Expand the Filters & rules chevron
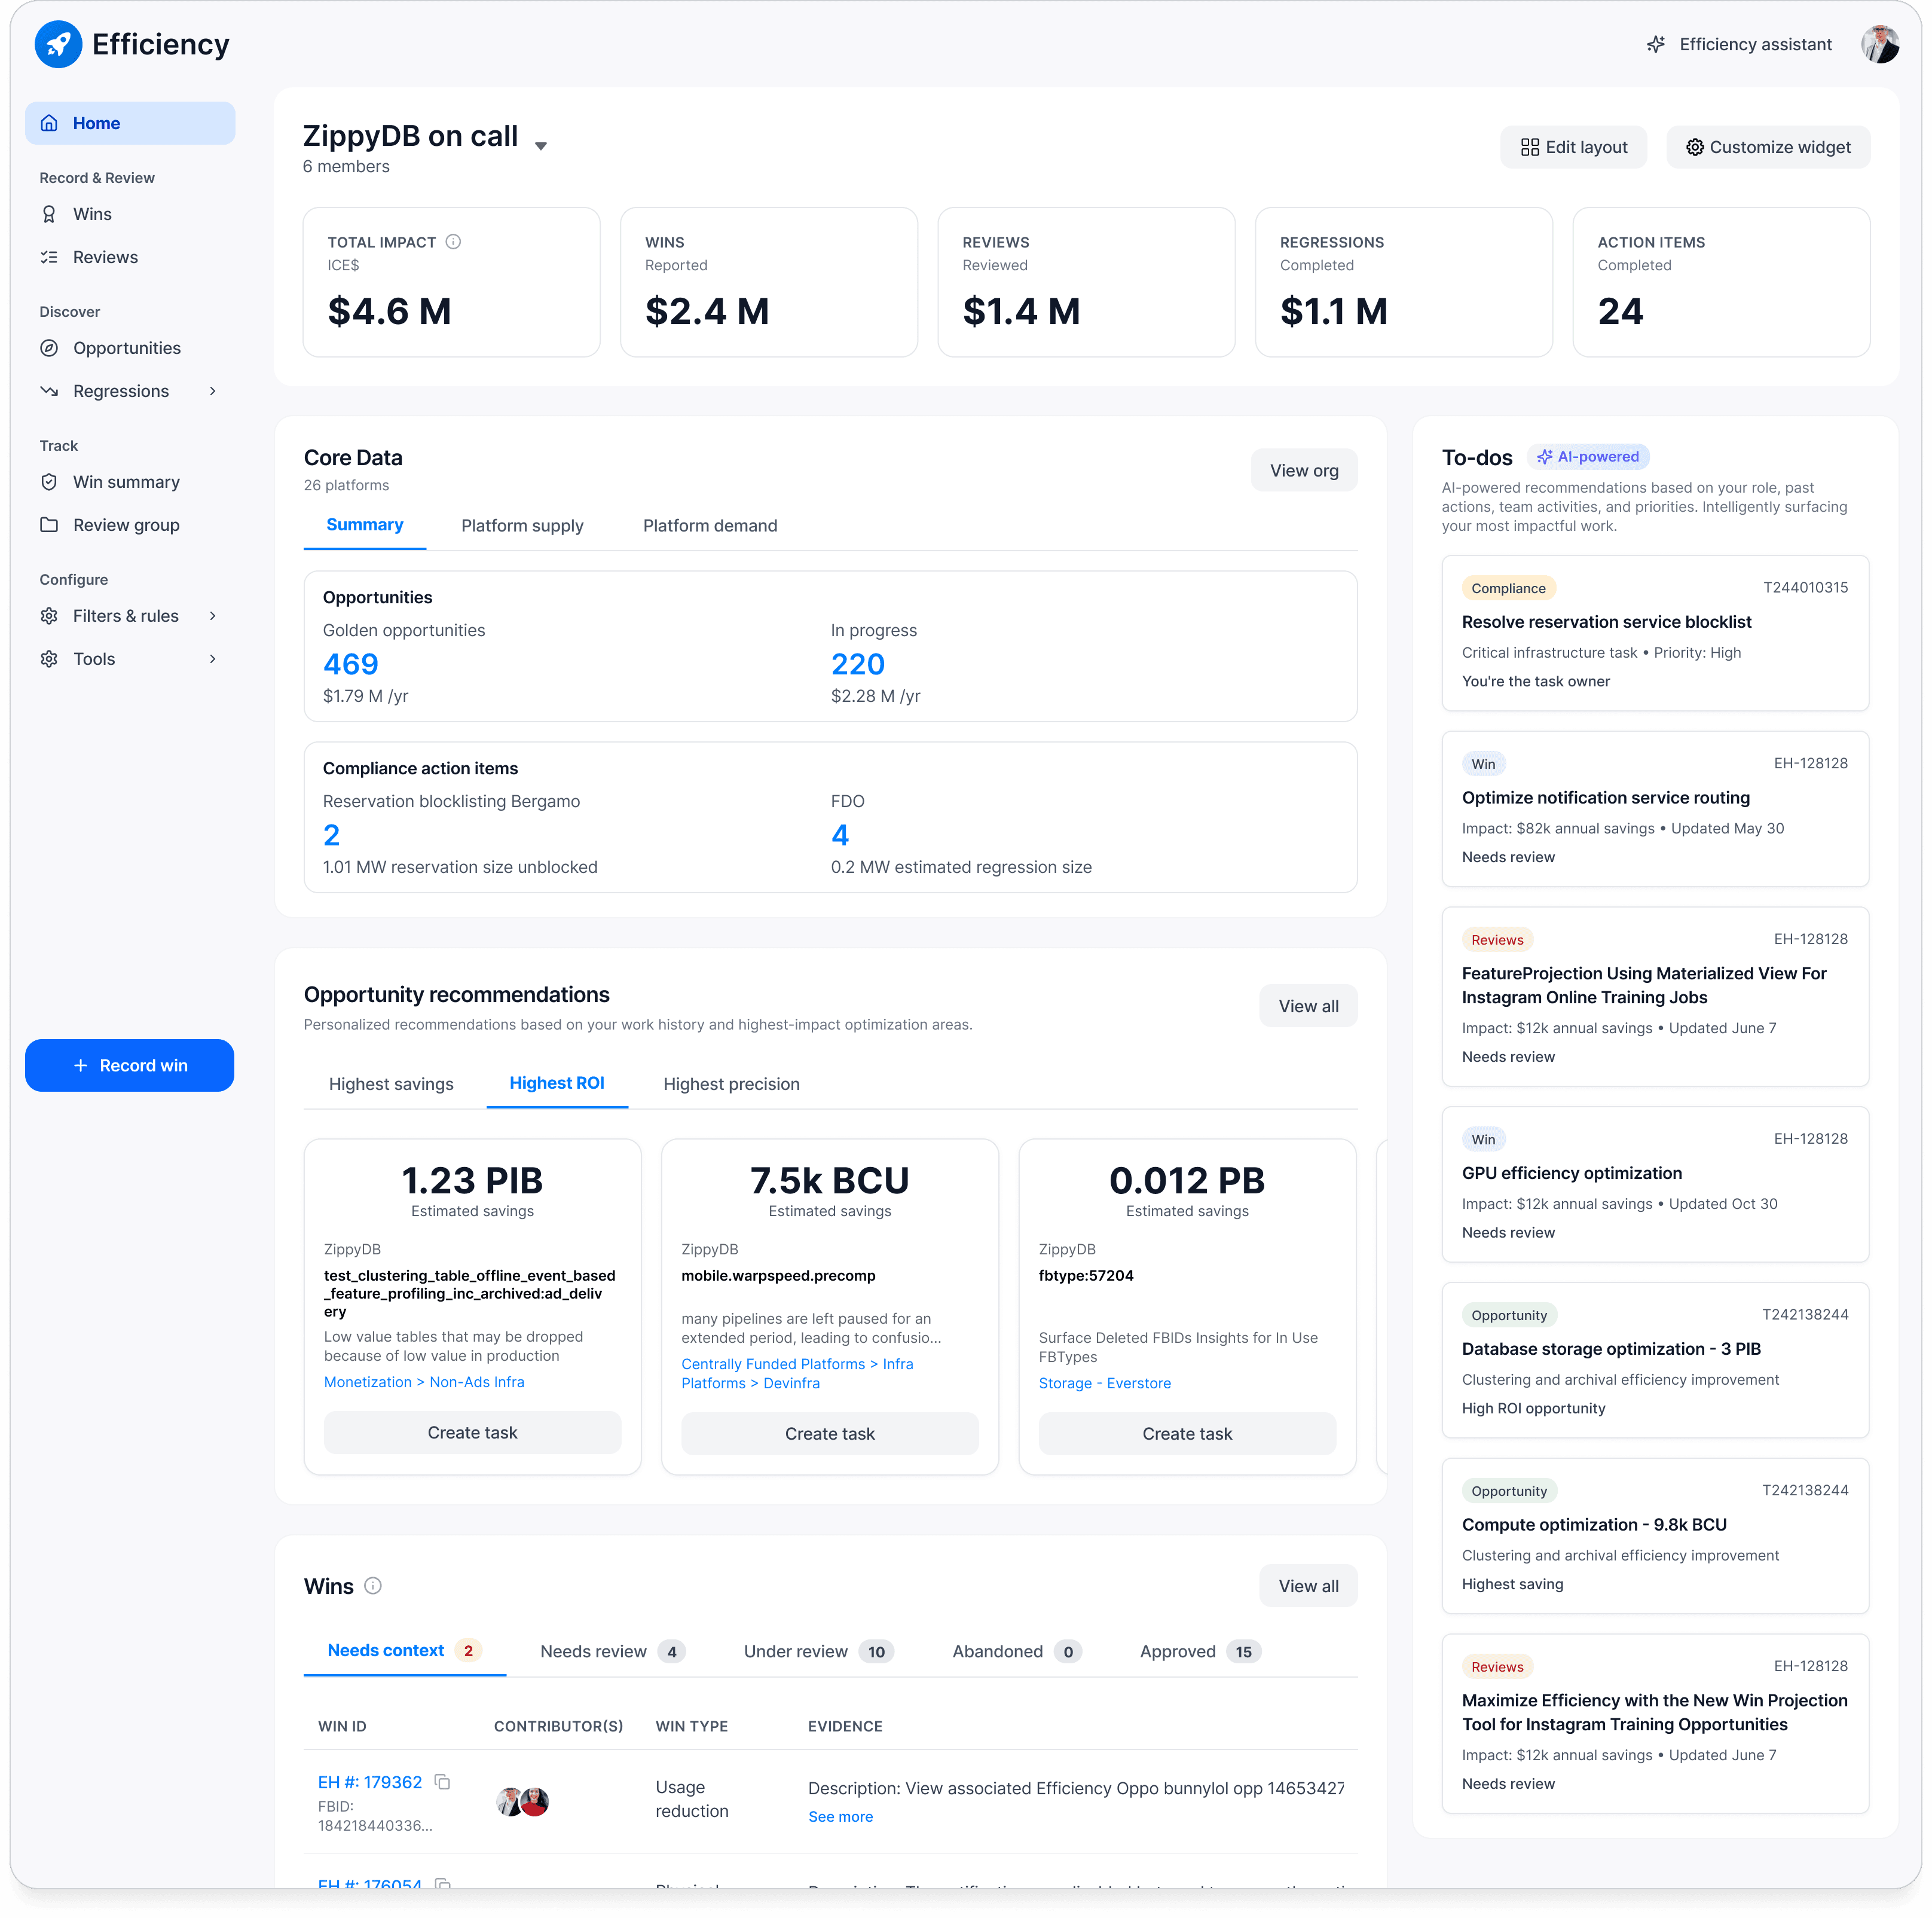 212,616
